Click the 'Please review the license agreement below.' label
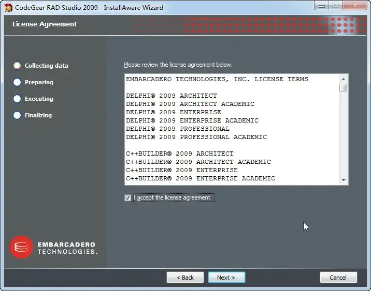The width and height of the screenshot is (371, 291). [178, 65]
